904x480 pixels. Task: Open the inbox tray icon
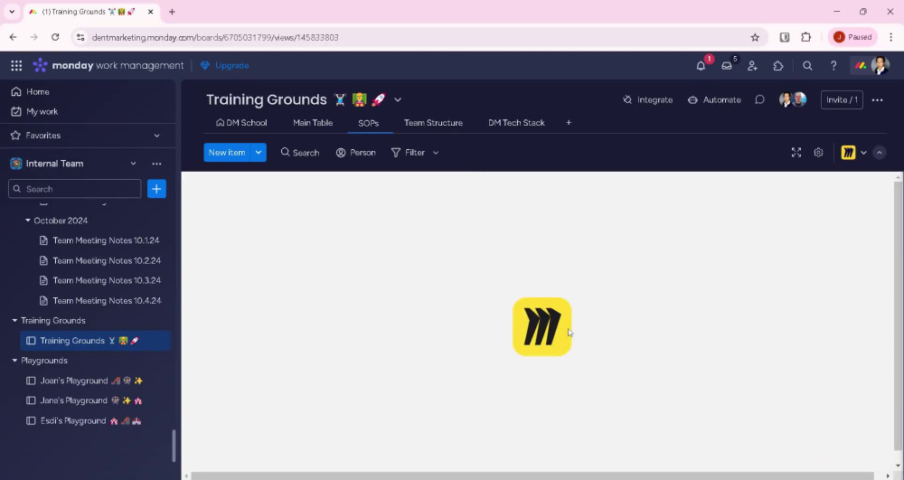[x=727, y=66]
